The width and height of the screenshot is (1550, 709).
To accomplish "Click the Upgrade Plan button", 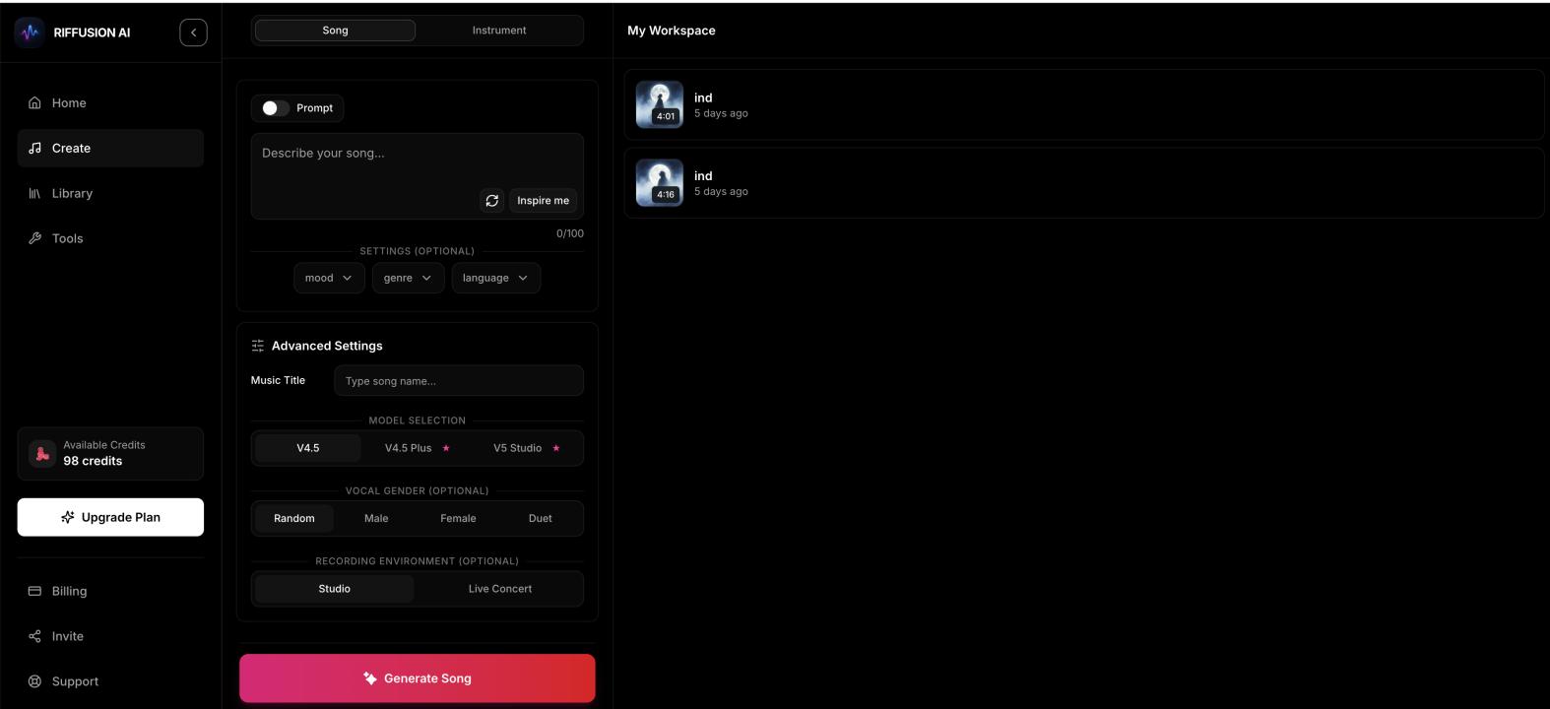I will coord(110,517).
